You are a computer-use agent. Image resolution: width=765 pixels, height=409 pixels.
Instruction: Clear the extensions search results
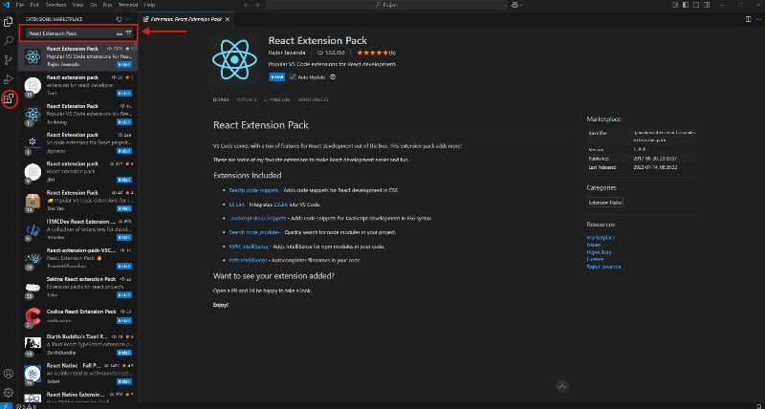[120, 33]
